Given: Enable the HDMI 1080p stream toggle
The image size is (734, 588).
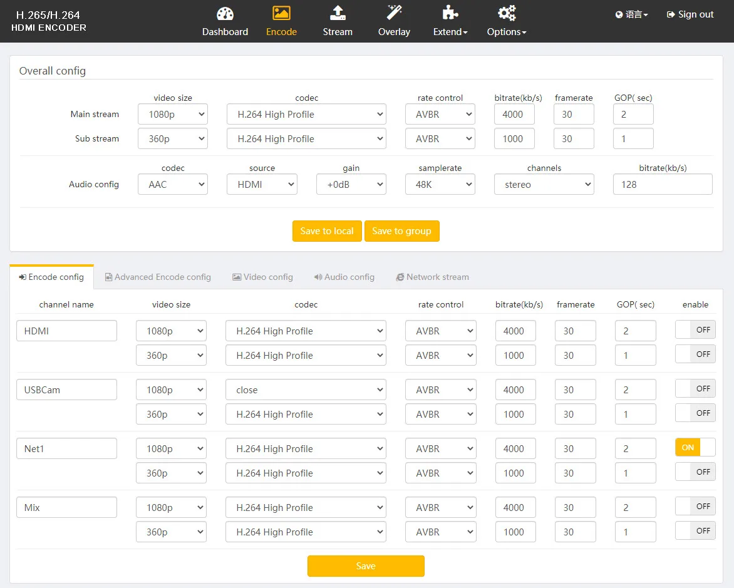Looking at the screenshot, I should point(695,330).
